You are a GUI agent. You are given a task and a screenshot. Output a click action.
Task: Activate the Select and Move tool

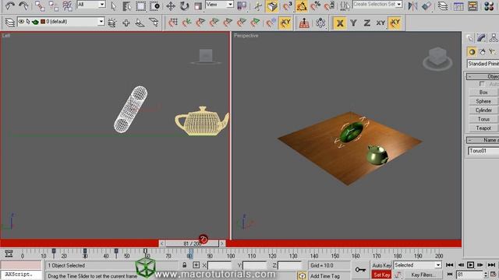[171, 5]
